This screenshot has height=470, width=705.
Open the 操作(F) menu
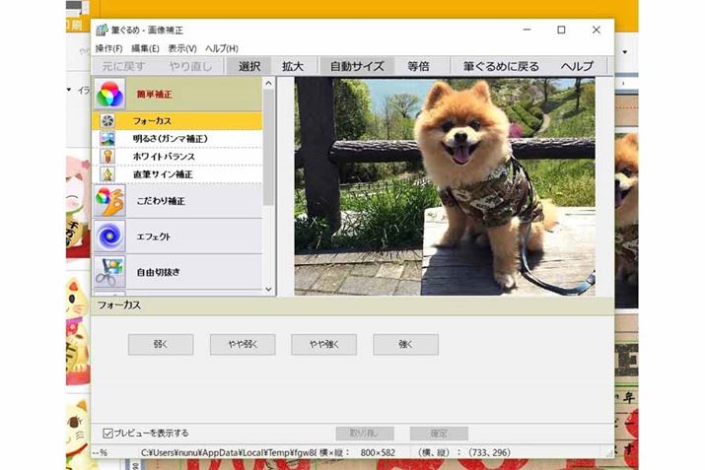[109, 48]
